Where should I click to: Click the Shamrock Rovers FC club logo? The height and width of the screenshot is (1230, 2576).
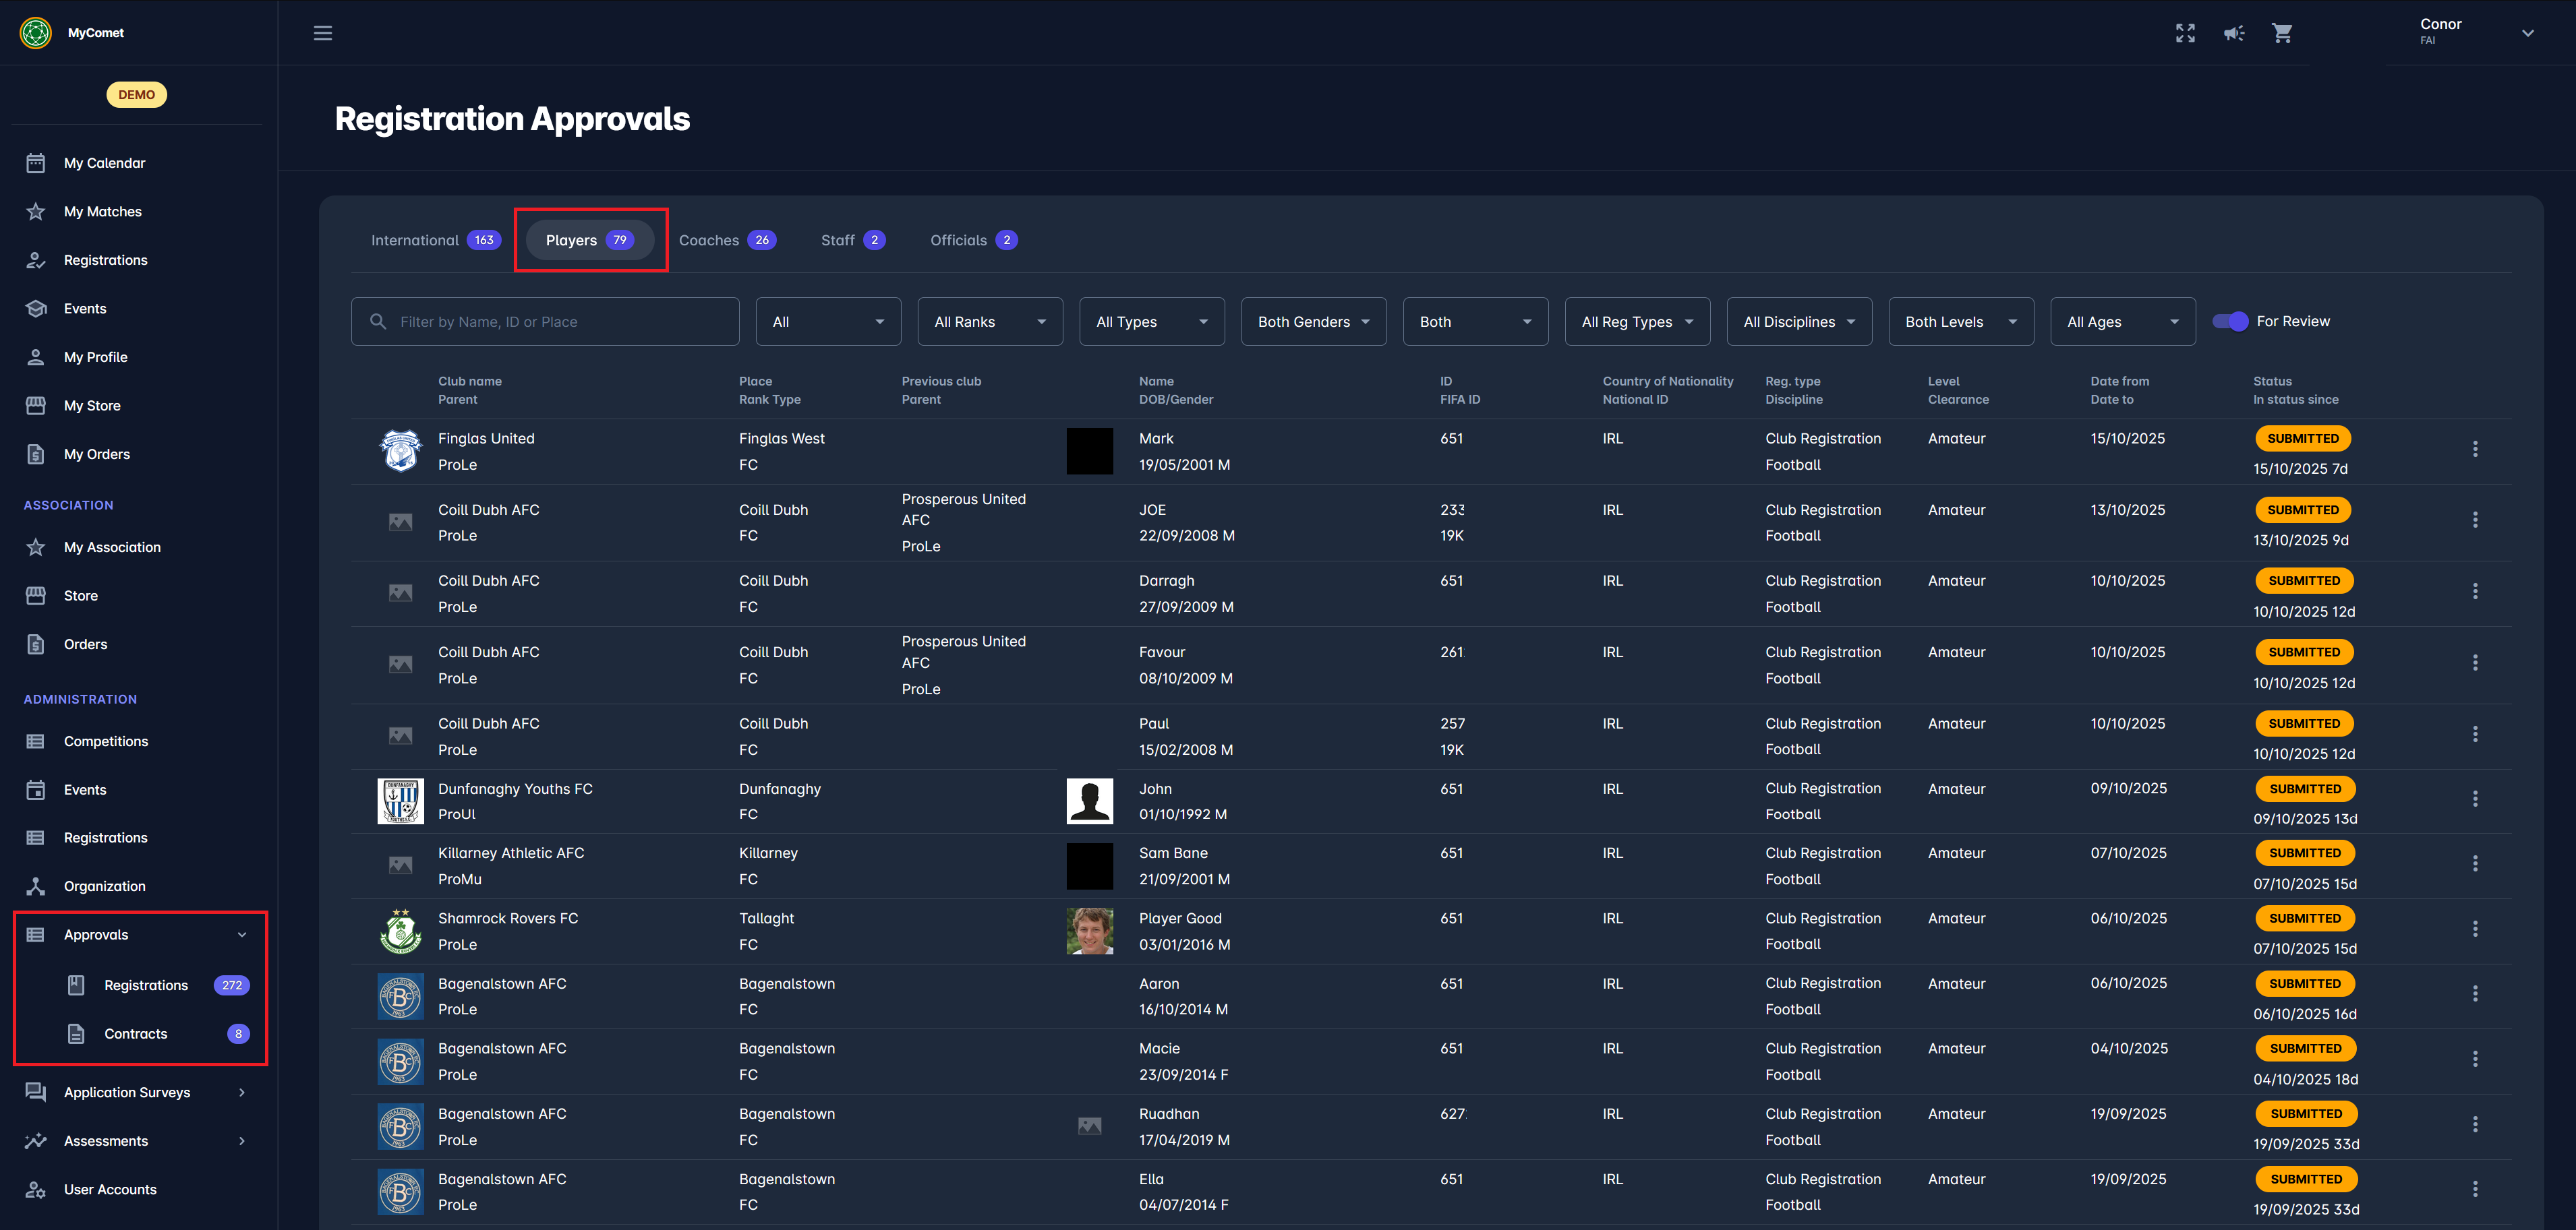[400, 931]
